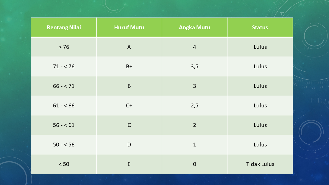The image size is (329, 185).
Task: Click the "> 76" range cell
Action: coord(64,47)
